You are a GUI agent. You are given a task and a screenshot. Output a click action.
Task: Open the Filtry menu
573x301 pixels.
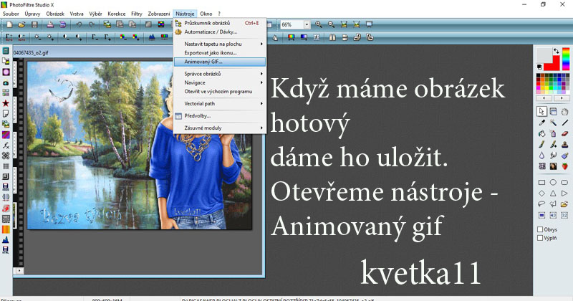137,14
